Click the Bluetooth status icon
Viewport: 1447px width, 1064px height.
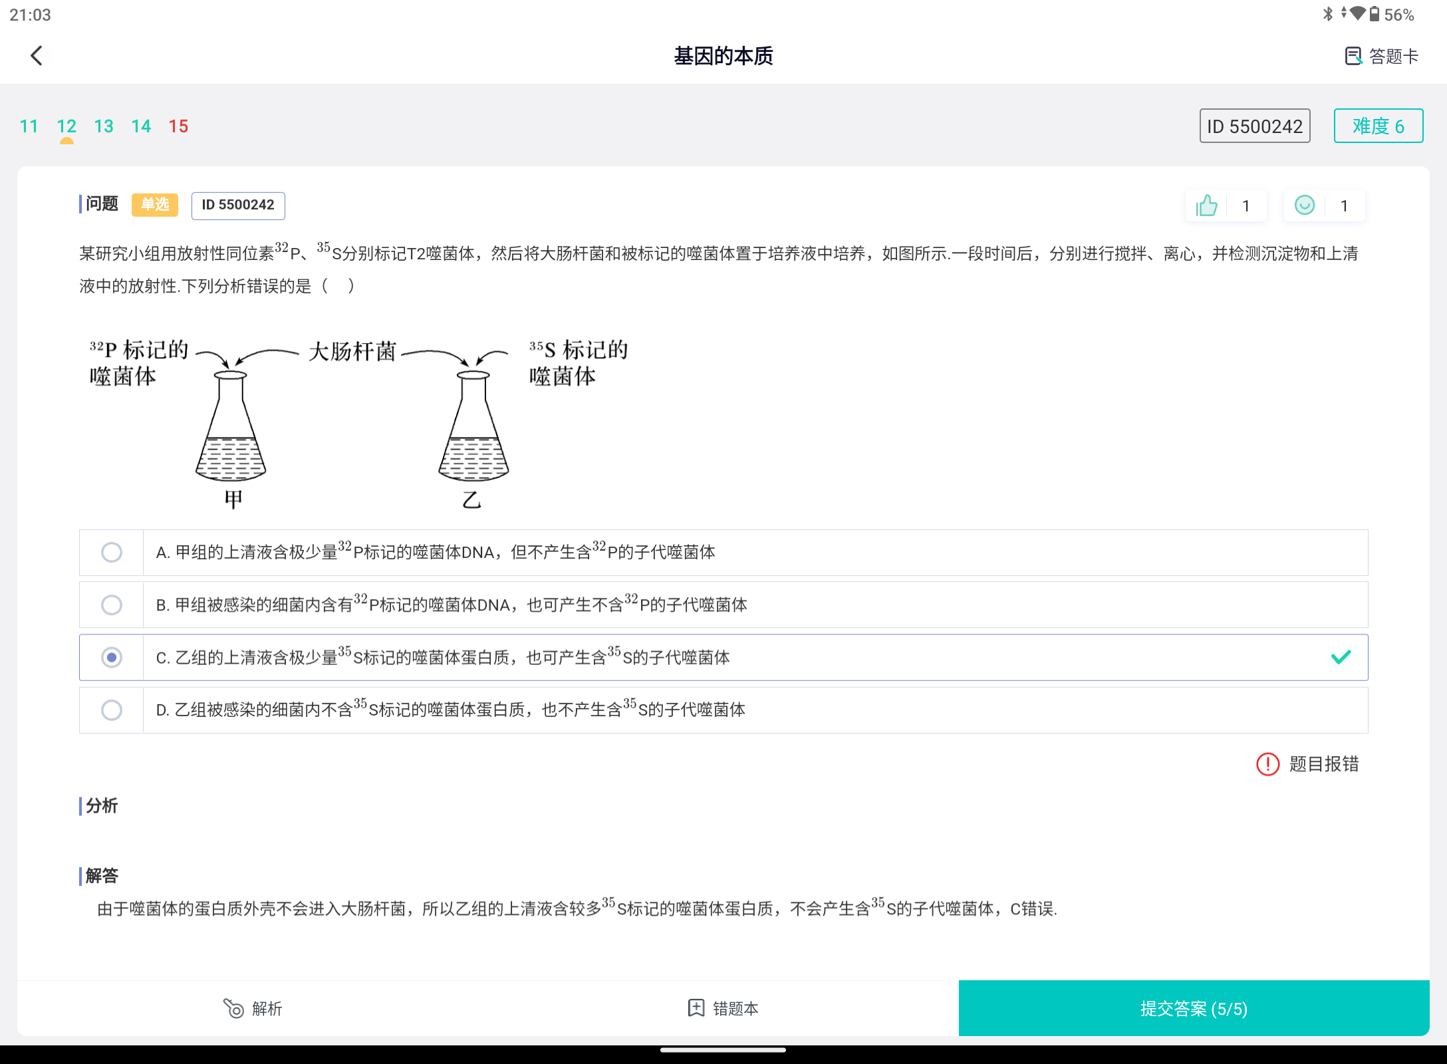[x=1327, y=14]
